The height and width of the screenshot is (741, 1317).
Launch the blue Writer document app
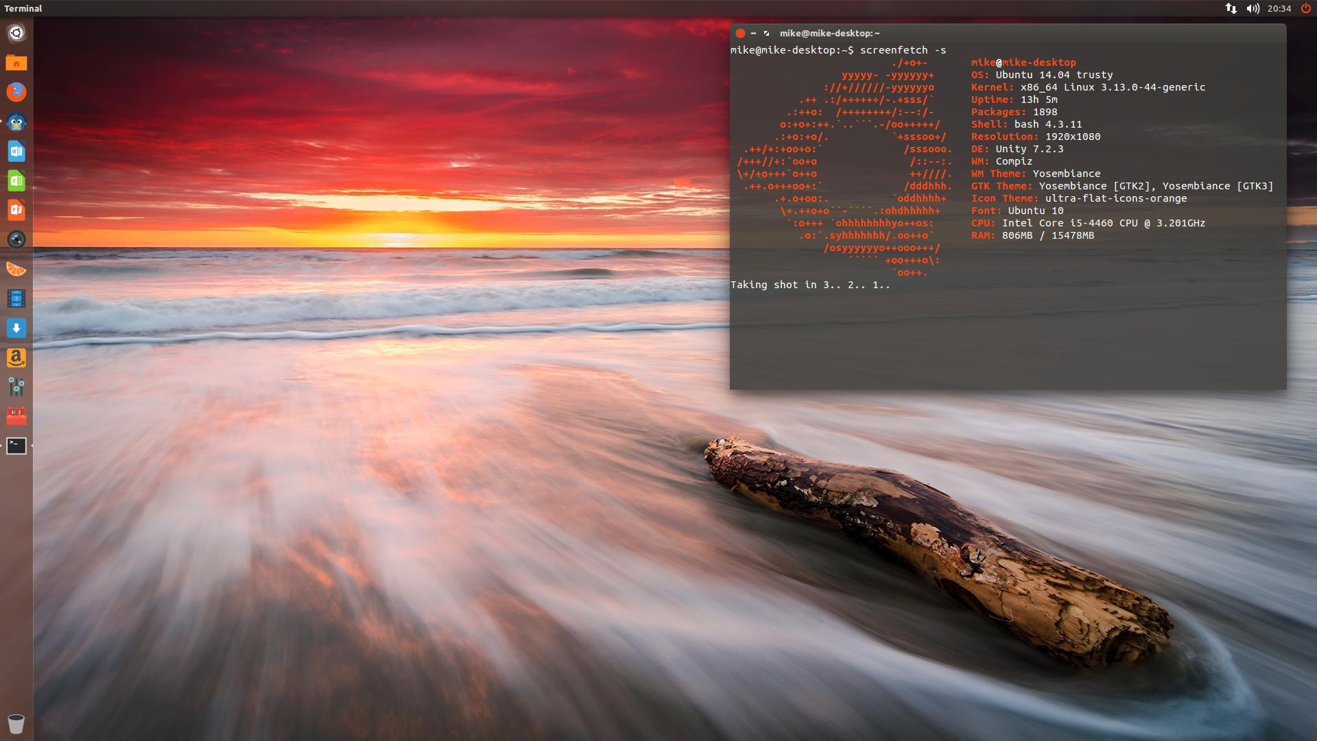tap(16, 151)
